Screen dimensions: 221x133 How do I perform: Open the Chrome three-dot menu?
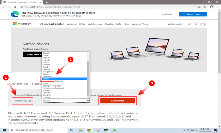pyautogui.click(x=217, y=7)
